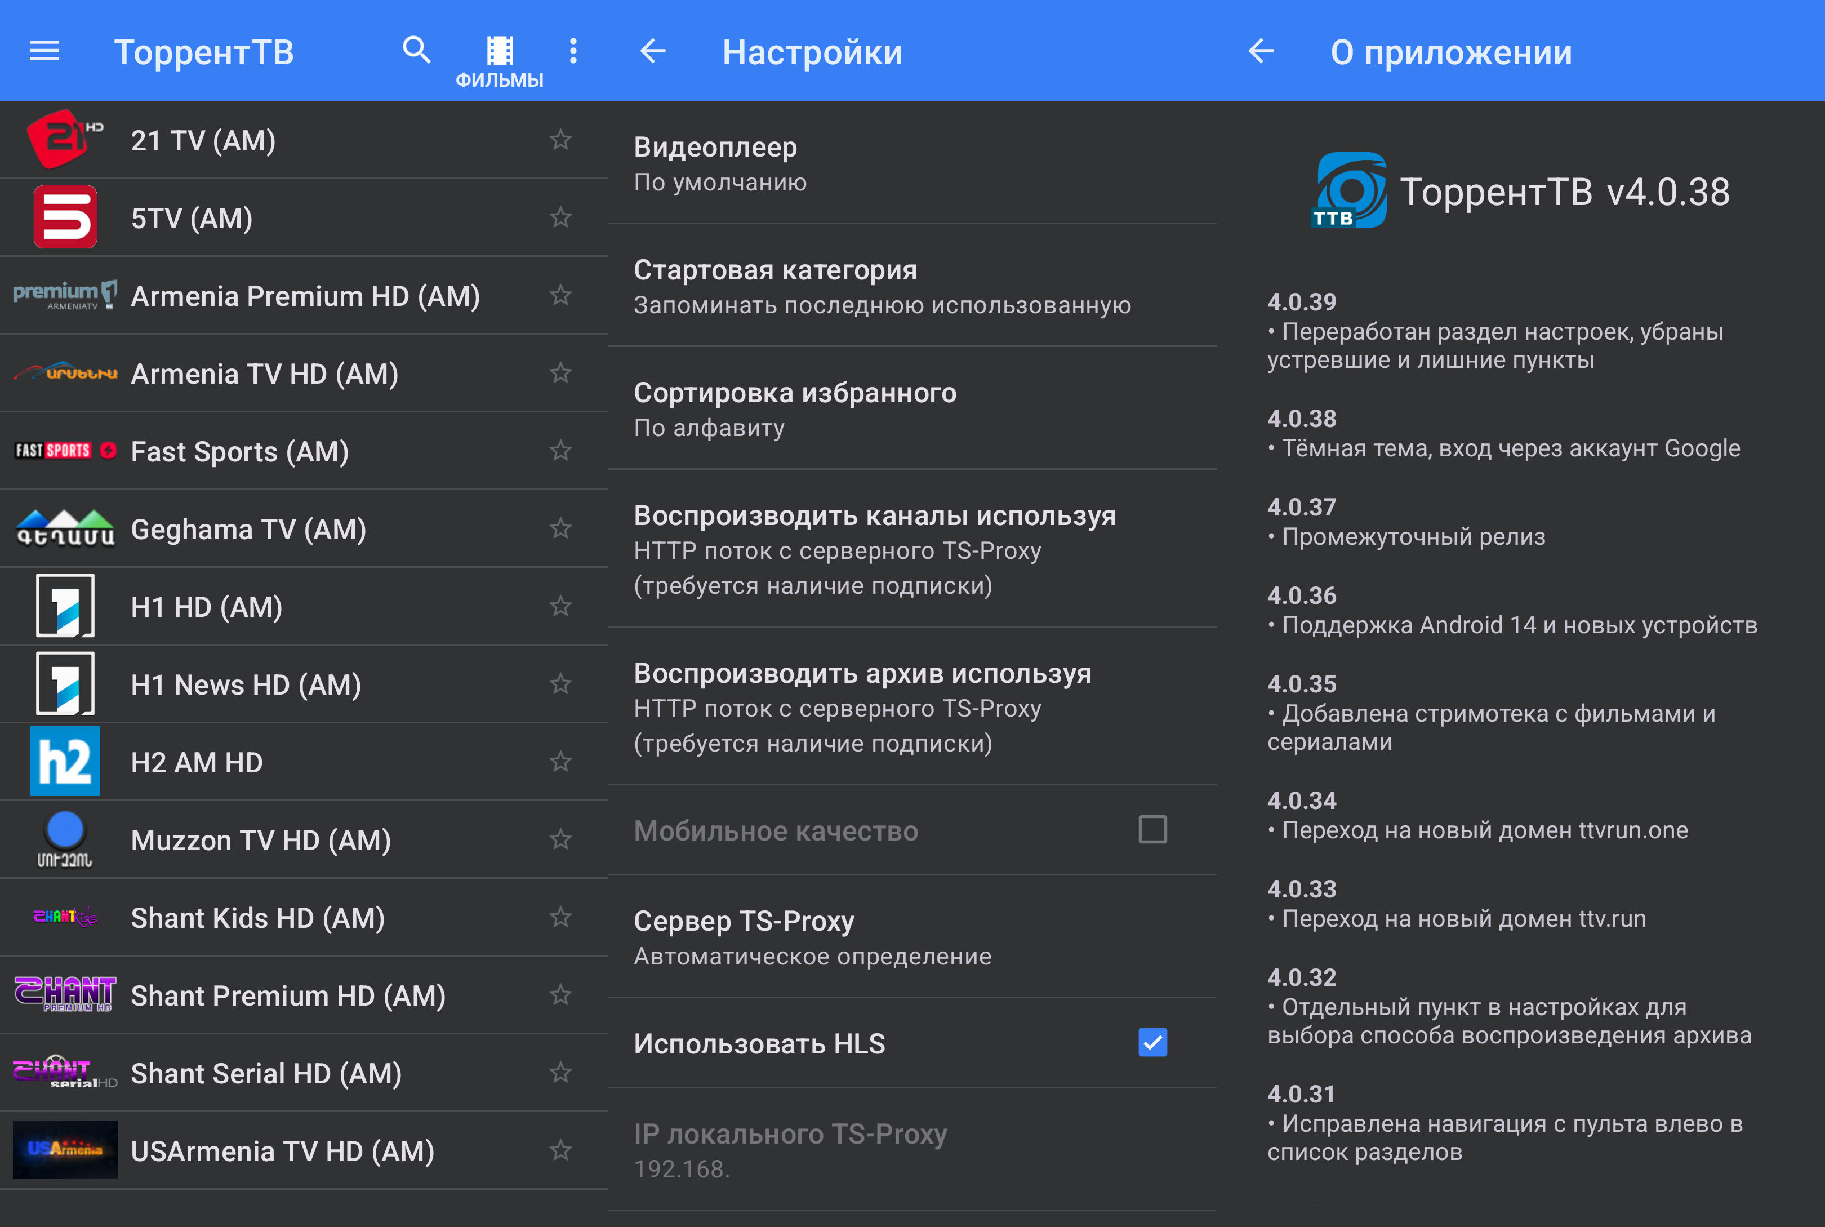The height and width of the screenshot is (1227, 1825).
Task: Open Воспроизводить каналы используя setting
Action: (912, 549)
